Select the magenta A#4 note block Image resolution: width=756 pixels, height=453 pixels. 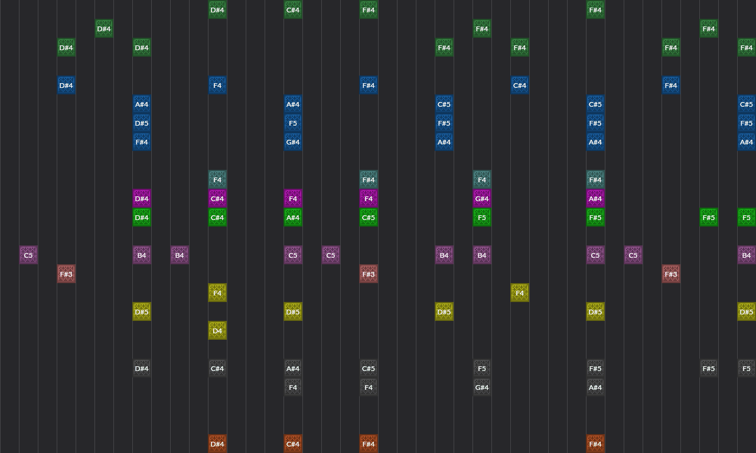click(x=595, y=198)
